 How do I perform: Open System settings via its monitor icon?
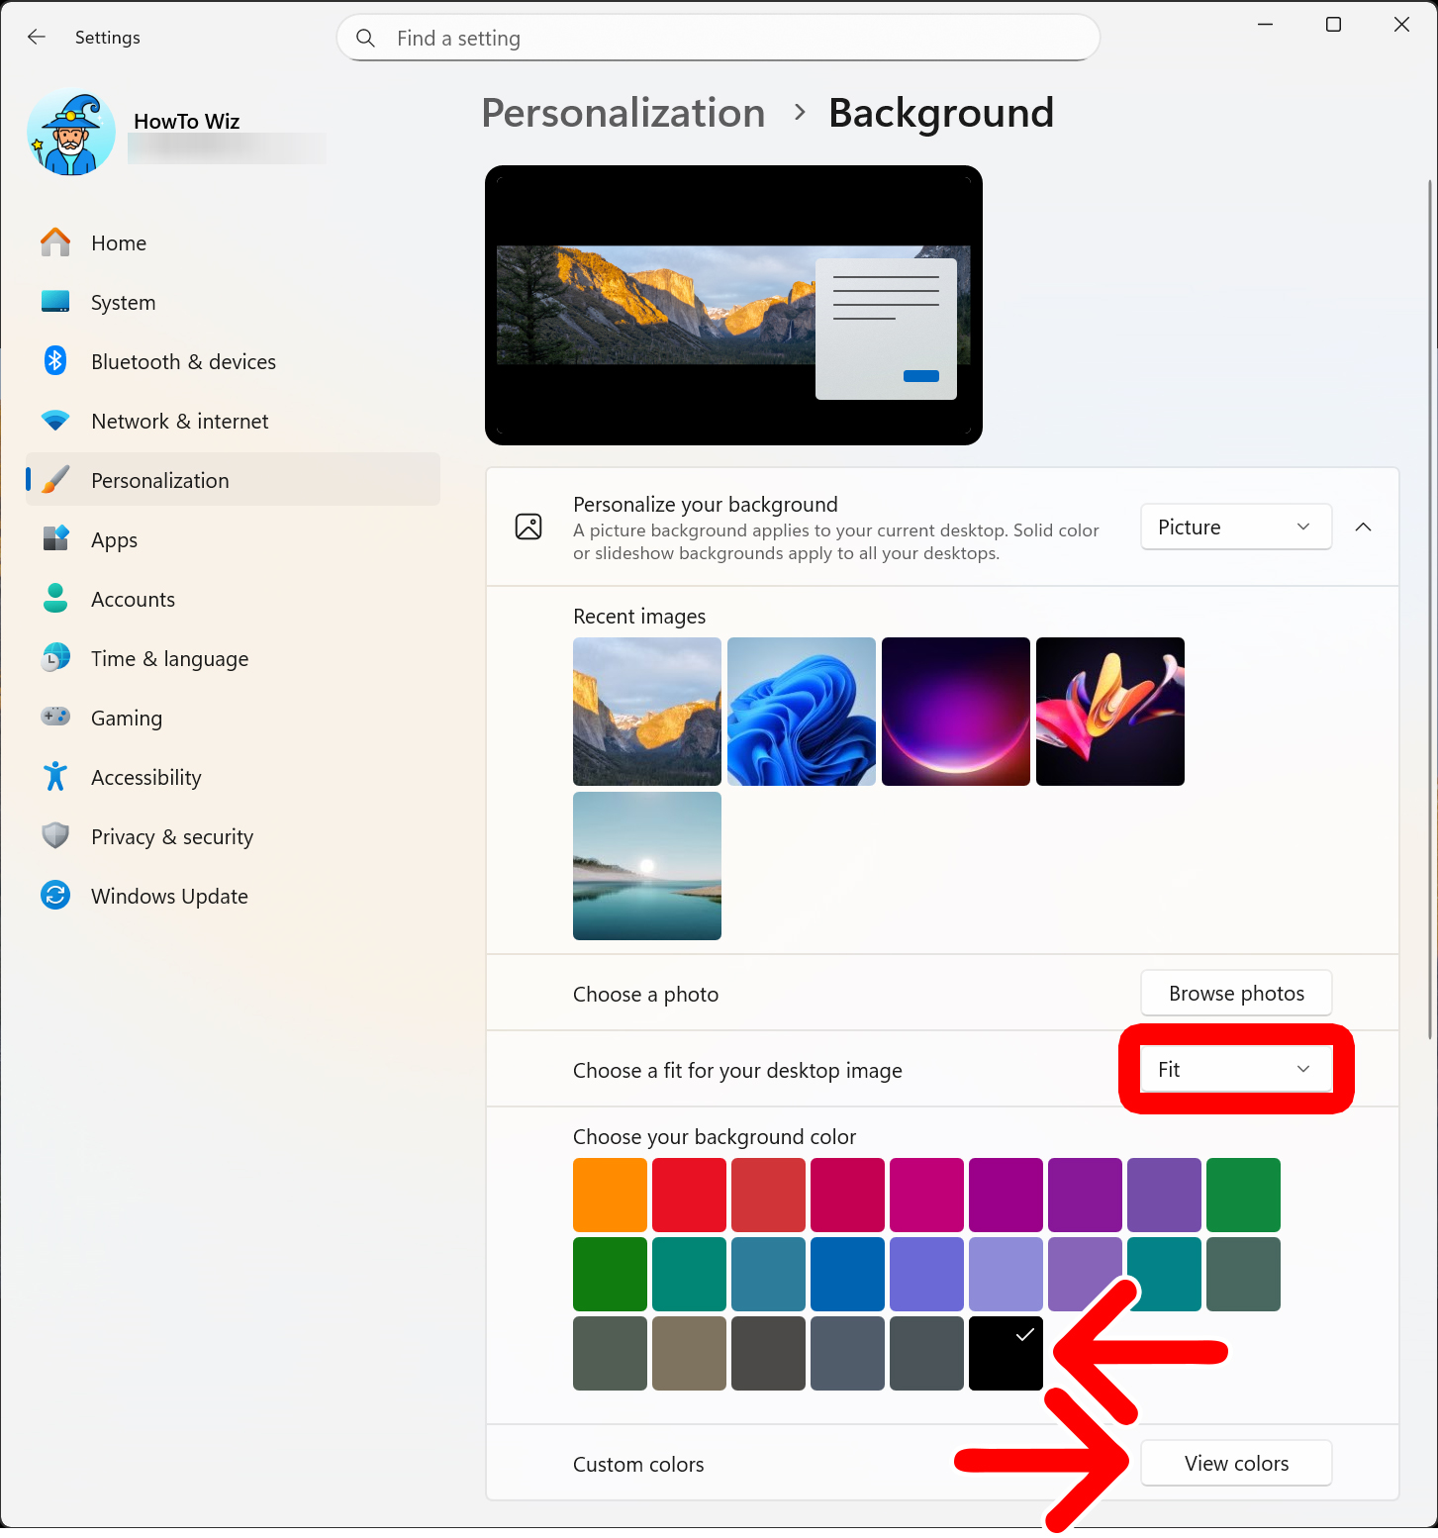(55, 302)
